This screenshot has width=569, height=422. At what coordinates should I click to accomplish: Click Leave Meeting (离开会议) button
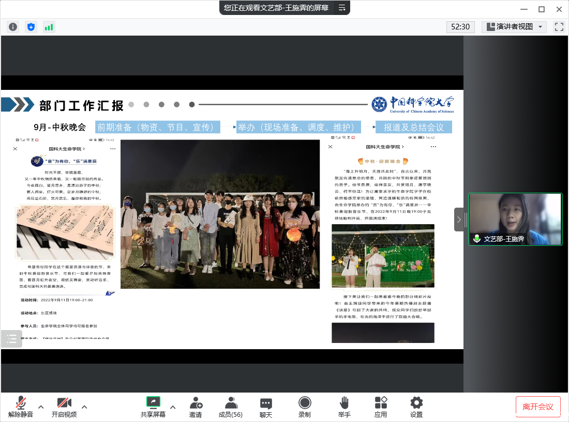click(x=538, y=407)
